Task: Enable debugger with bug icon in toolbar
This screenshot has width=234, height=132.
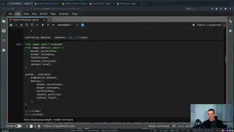Action: [193, 25]
